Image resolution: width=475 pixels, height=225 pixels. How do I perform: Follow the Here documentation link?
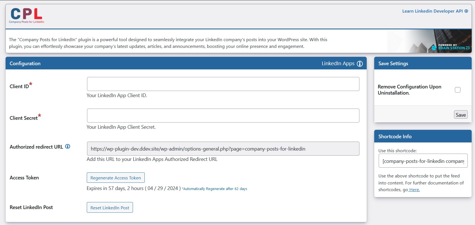[414, 190]
